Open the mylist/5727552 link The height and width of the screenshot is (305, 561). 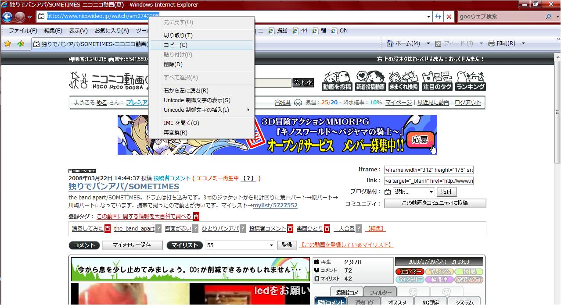click(275, 206)
